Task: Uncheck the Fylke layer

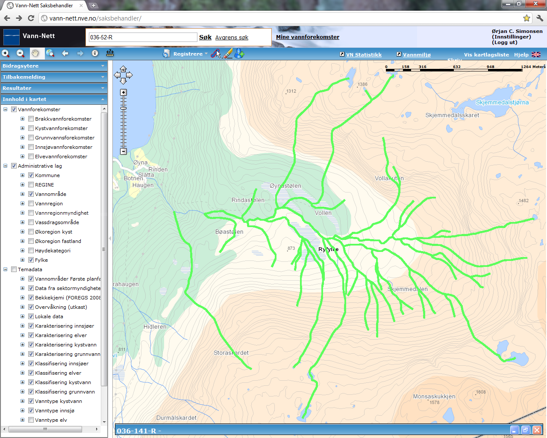Action: [31, 260]
